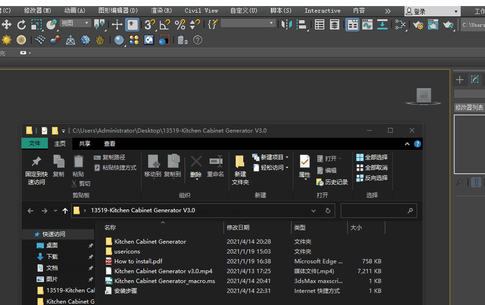Click the yellow grass tuft icon

tap(100, 40)
